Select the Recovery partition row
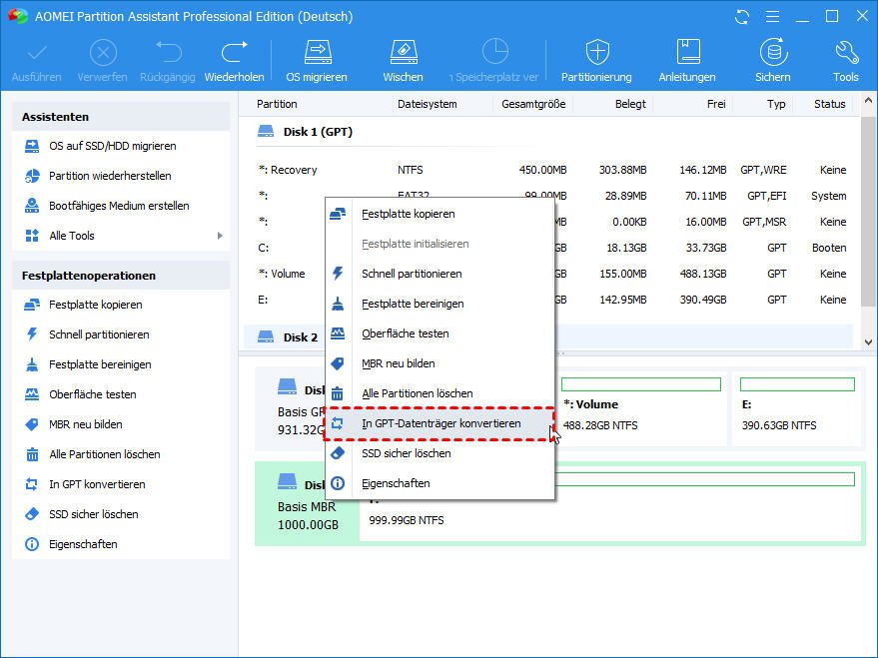878x658 pixels. tap(548, 170)
